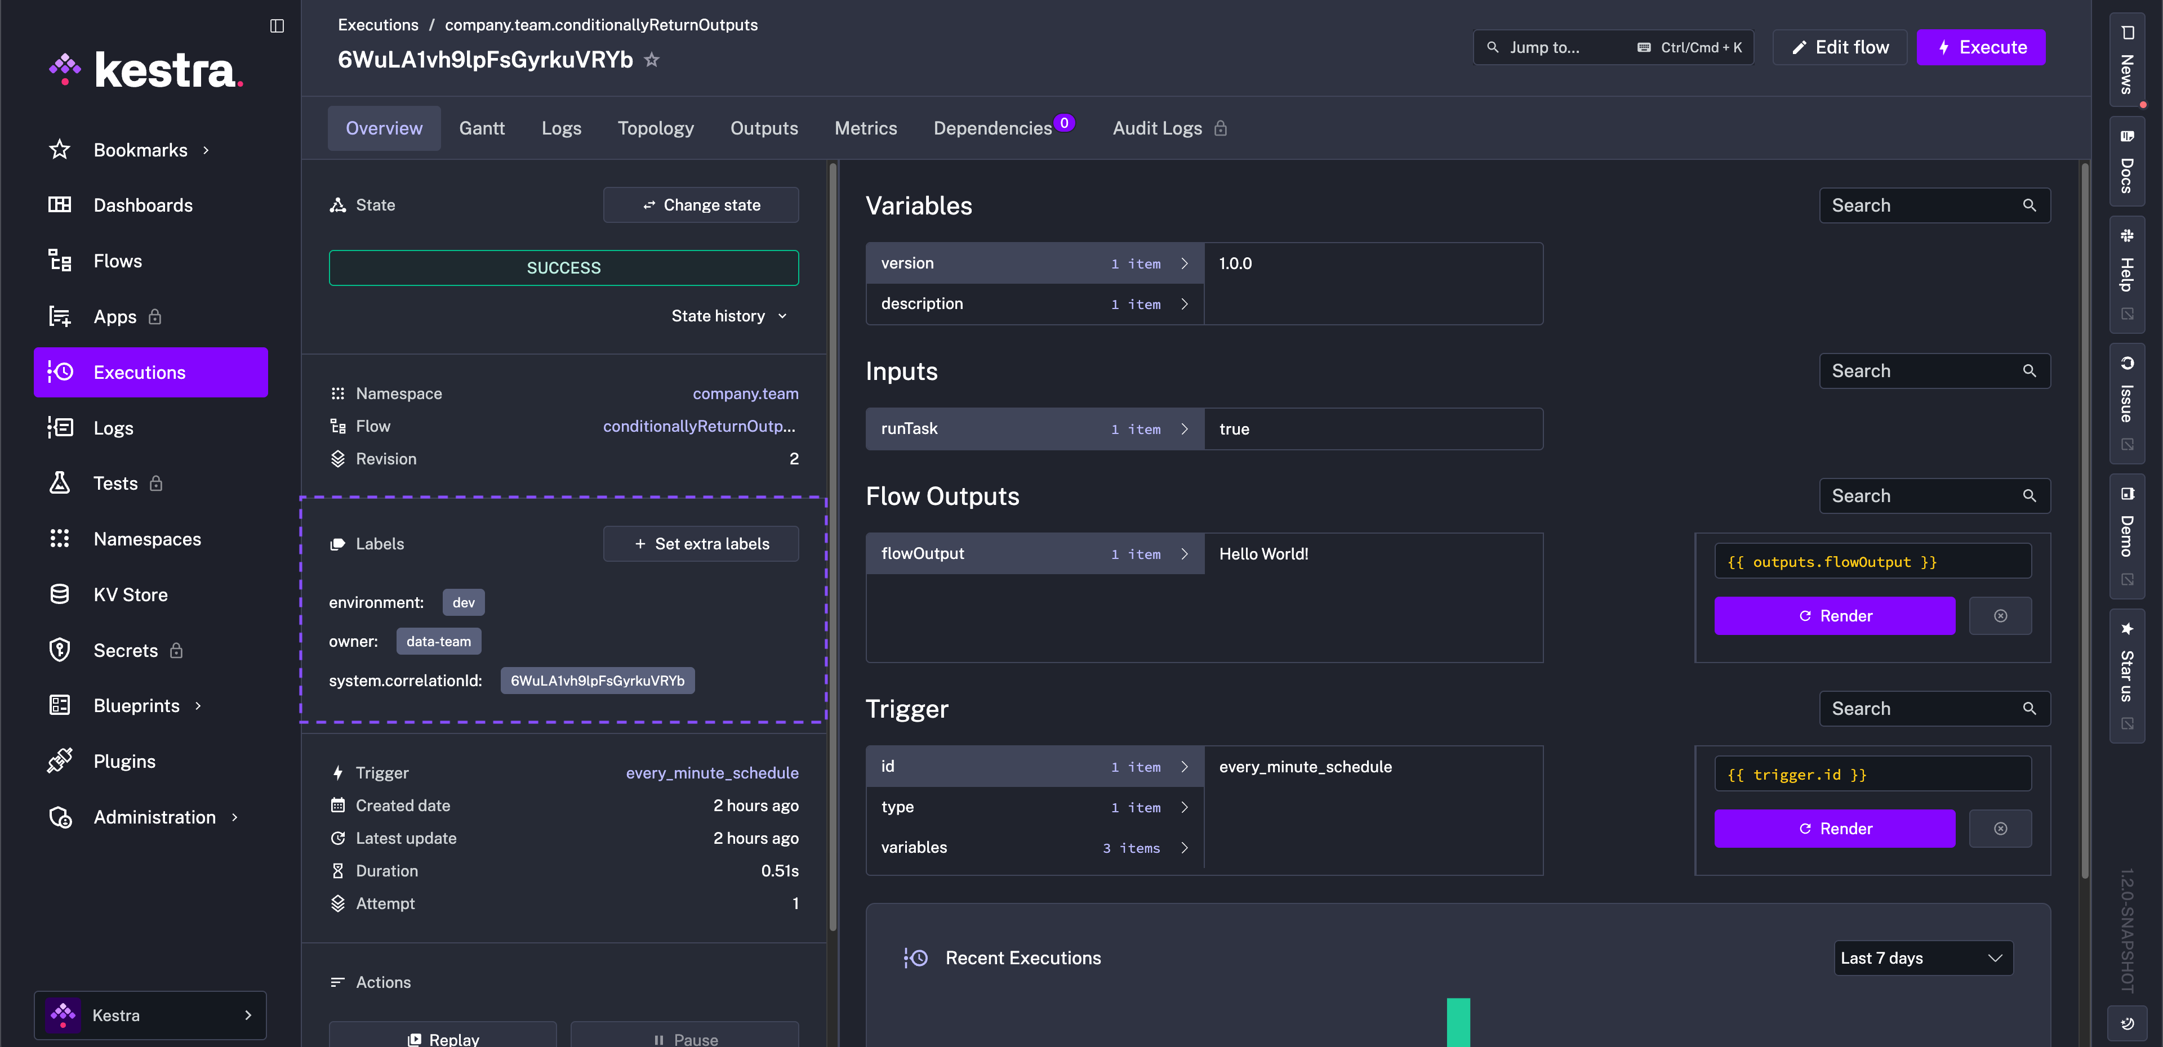Switch to the Gantt tab
Image resolution: width=2163 pixels, height=1047 pixels.
point(481,128)
